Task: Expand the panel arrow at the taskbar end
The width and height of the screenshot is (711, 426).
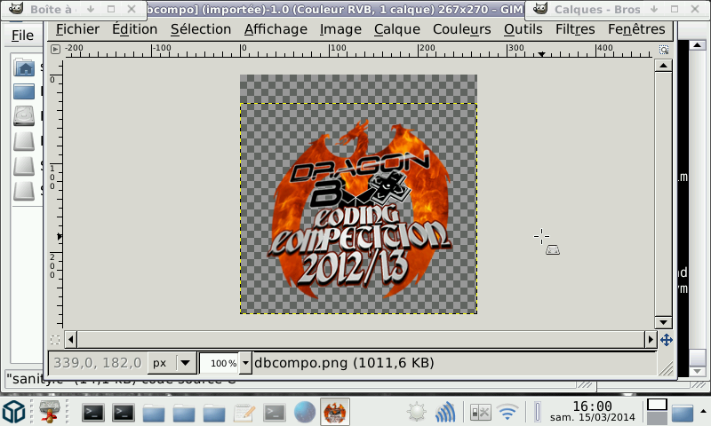Action: coord(703,412)
